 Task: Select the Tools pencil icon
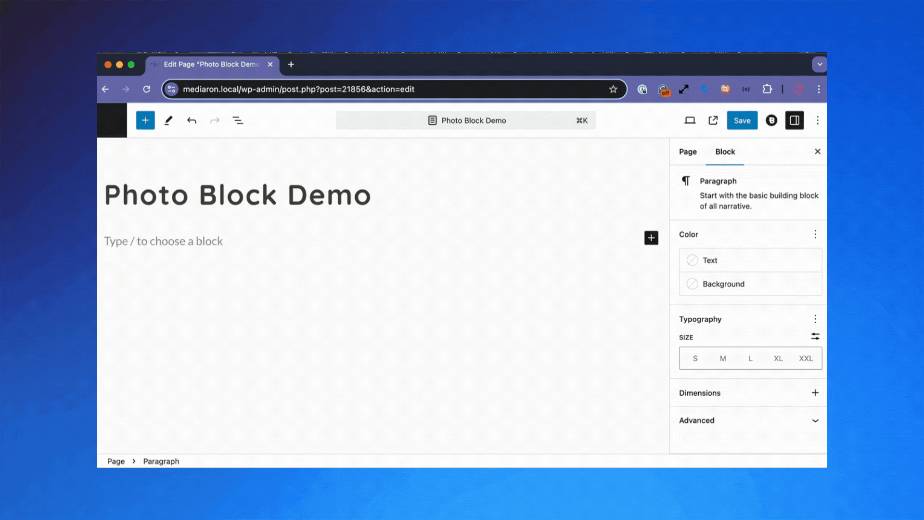pyautogui.click(x=168, y=120)
